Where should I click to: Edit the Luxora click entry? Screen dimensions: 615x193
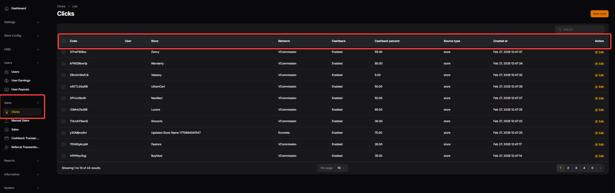coord(599,110)
